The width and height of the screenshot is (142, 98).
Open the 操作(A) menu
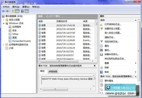(16, 7)
